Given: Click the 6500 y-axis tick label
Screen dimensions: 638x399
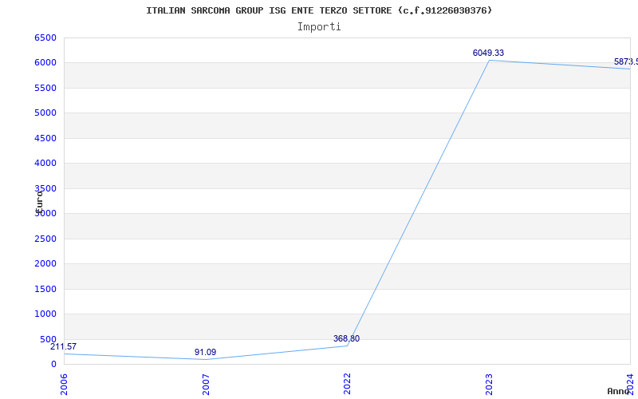Looking at the screenshot, I should coord(45,38).
